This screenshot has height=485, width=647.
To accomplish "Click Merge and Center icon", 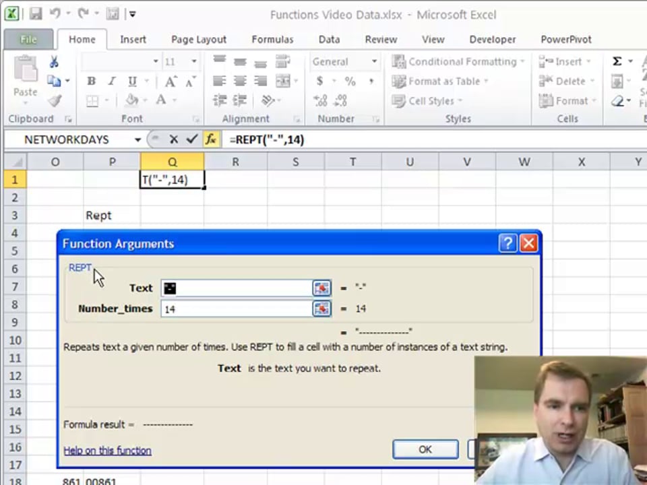I will (x=283, y=81).
